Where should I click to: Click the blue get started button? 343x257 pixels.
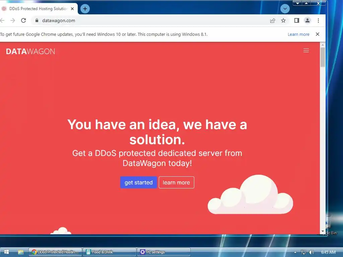138,182
